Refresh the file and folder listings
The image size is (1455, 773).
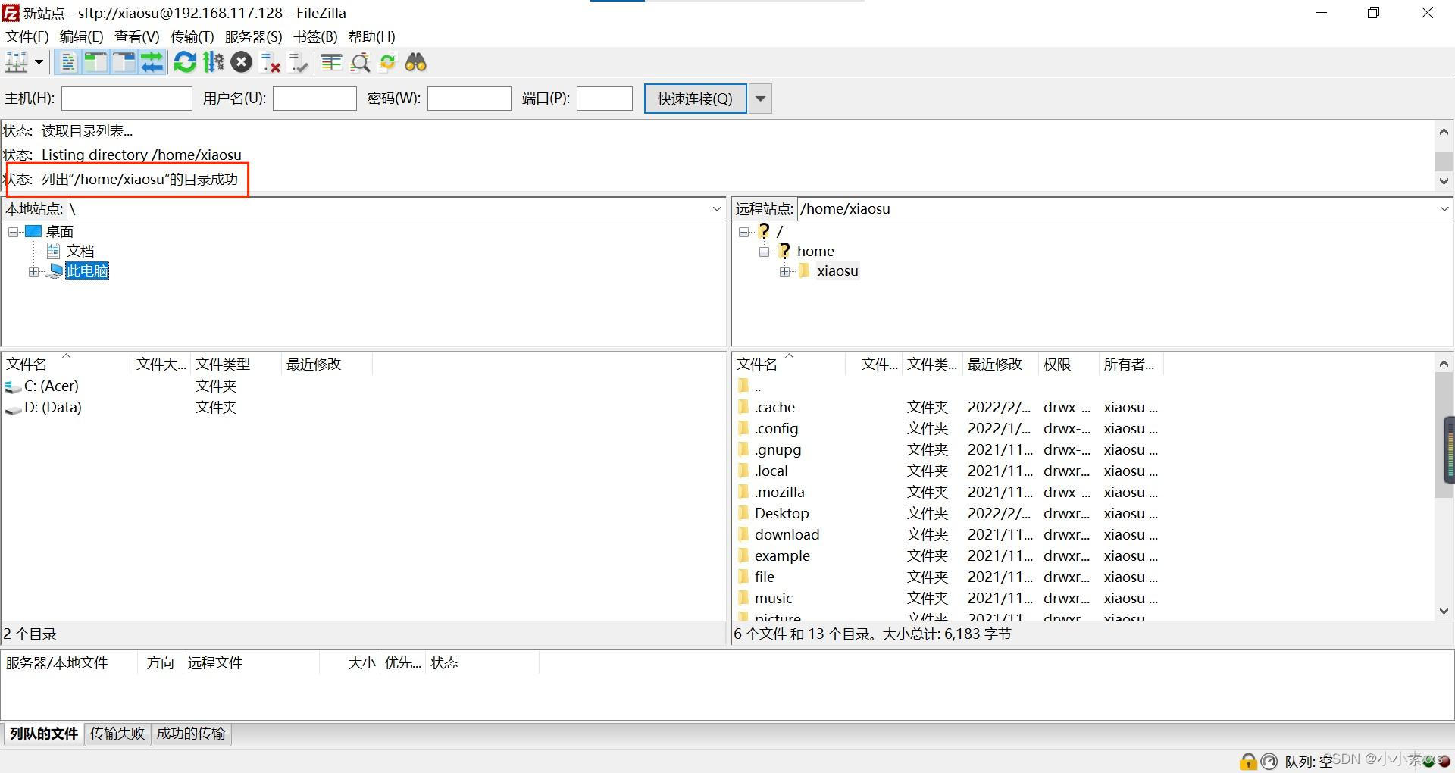pos(184,61)
